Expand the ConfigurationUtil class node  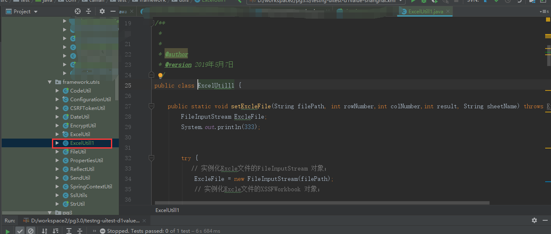click(x=57, y=100)
